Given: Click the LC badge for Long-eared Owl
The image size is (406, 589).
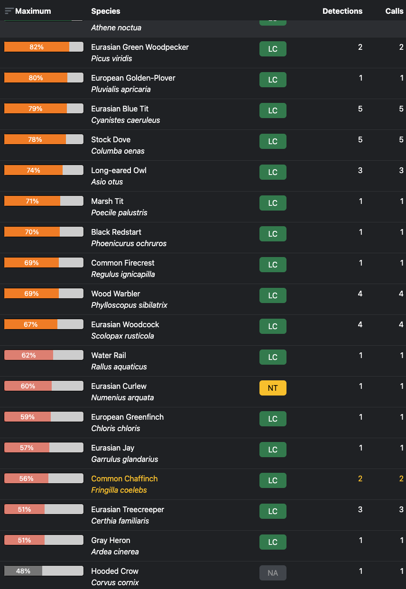Looking at the screenshot, I should 273,172.
